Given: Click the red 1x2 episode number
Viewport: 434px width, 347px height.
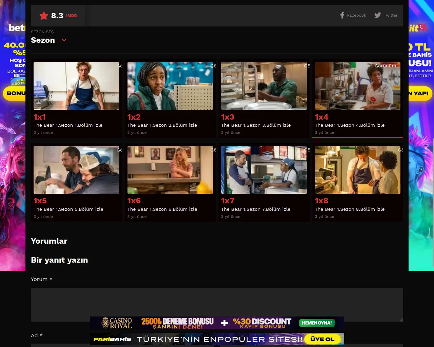Looking at the screenshot, I should [134, 117].
